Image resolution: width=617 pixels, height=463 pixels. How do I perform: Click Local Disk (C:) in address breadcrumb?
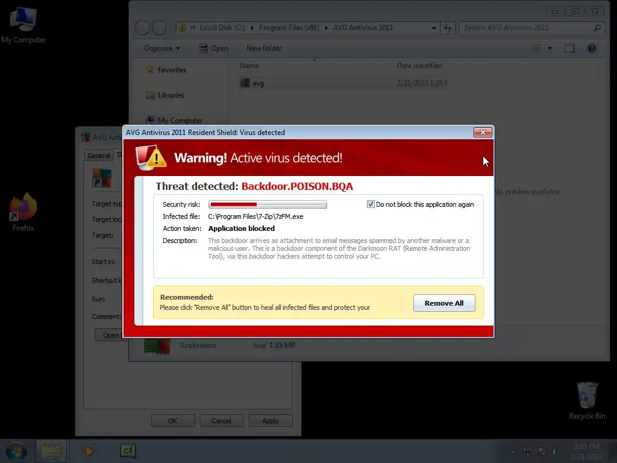tap(222, 28)
